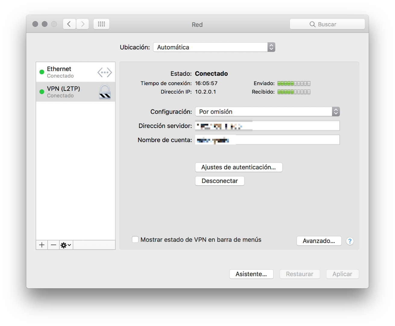
Task: Remove the selected service with minus button
Action: click(x=53, y=245)
